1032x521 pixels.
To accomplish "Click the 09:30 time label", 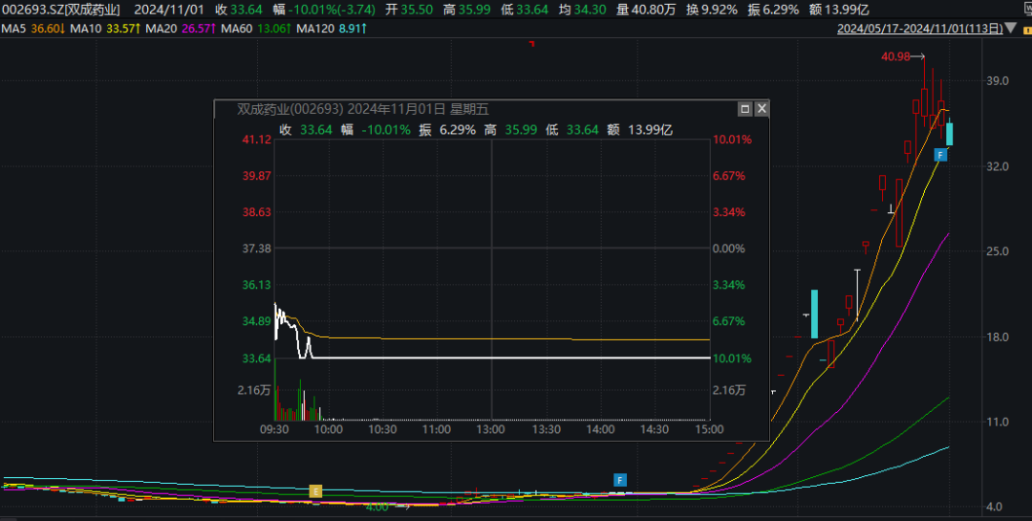I will click(274, 429).
